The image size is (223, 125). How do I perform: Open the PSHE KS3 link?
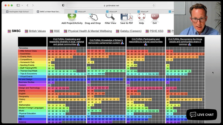pyautogui.click(x=156, y=31)
